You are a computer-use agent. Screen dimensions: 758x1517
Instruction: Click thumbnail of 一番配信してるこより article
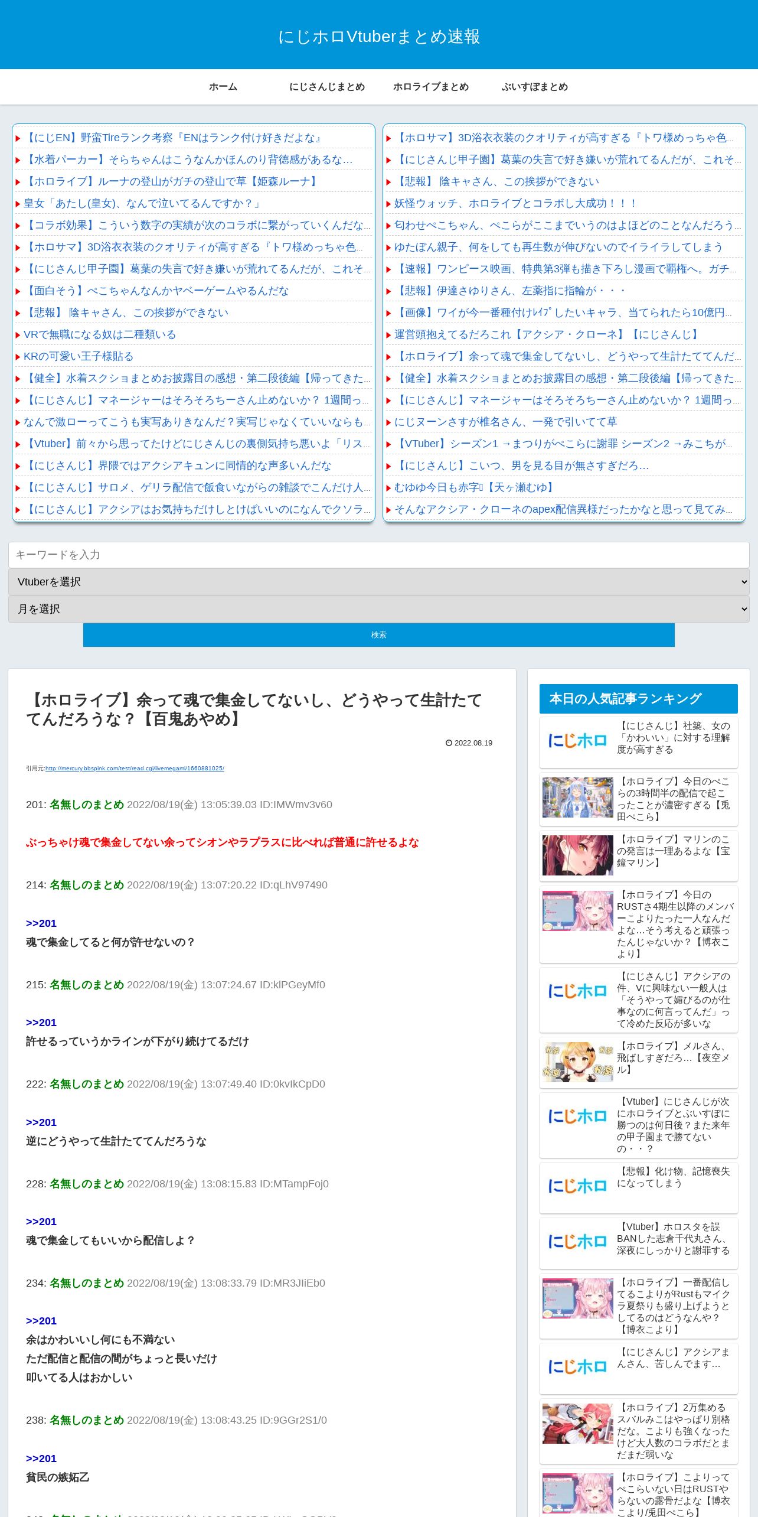577,1298
